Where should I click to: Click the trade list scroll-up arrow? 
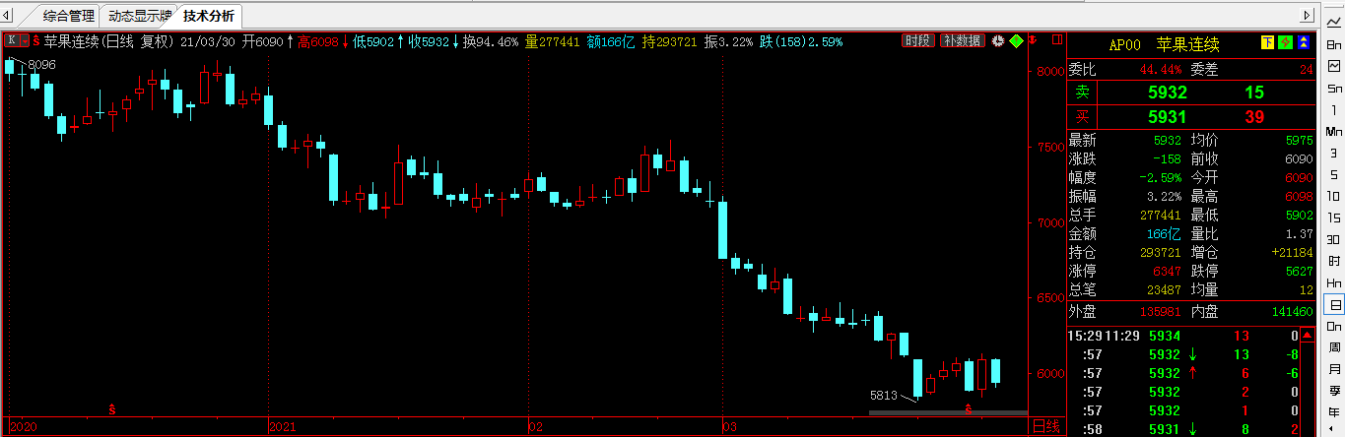[1309, 336]
